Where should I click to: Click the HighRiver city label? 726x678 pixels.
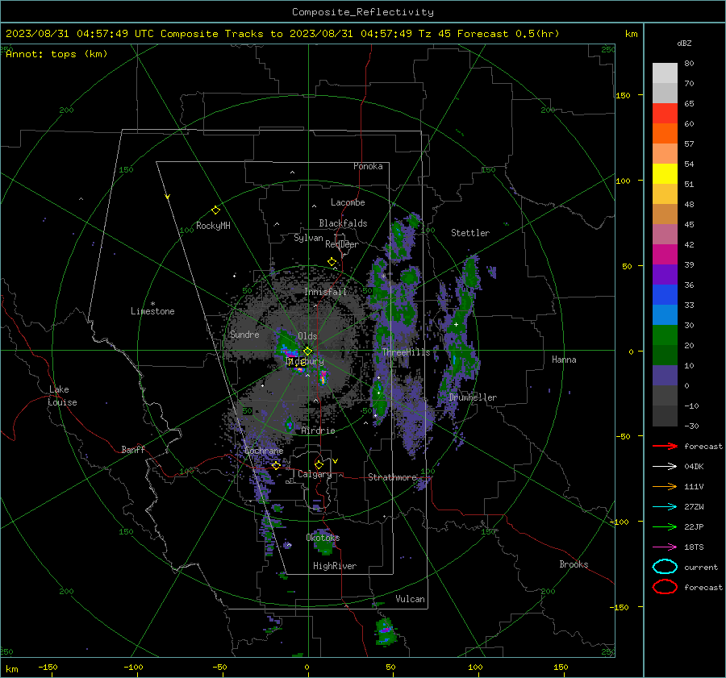pyautogui.click(x=335, y=566)
